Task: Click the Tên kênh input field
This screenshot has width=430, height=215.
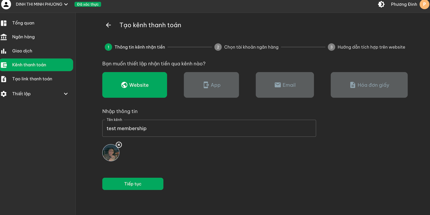Action: [209, 128]
